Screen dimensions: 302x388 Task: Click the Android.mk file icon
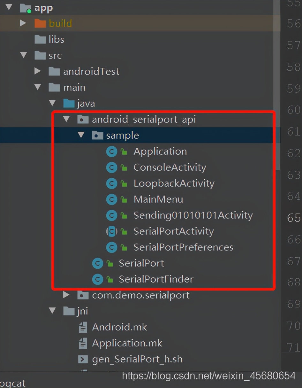(x=83, y=327)
